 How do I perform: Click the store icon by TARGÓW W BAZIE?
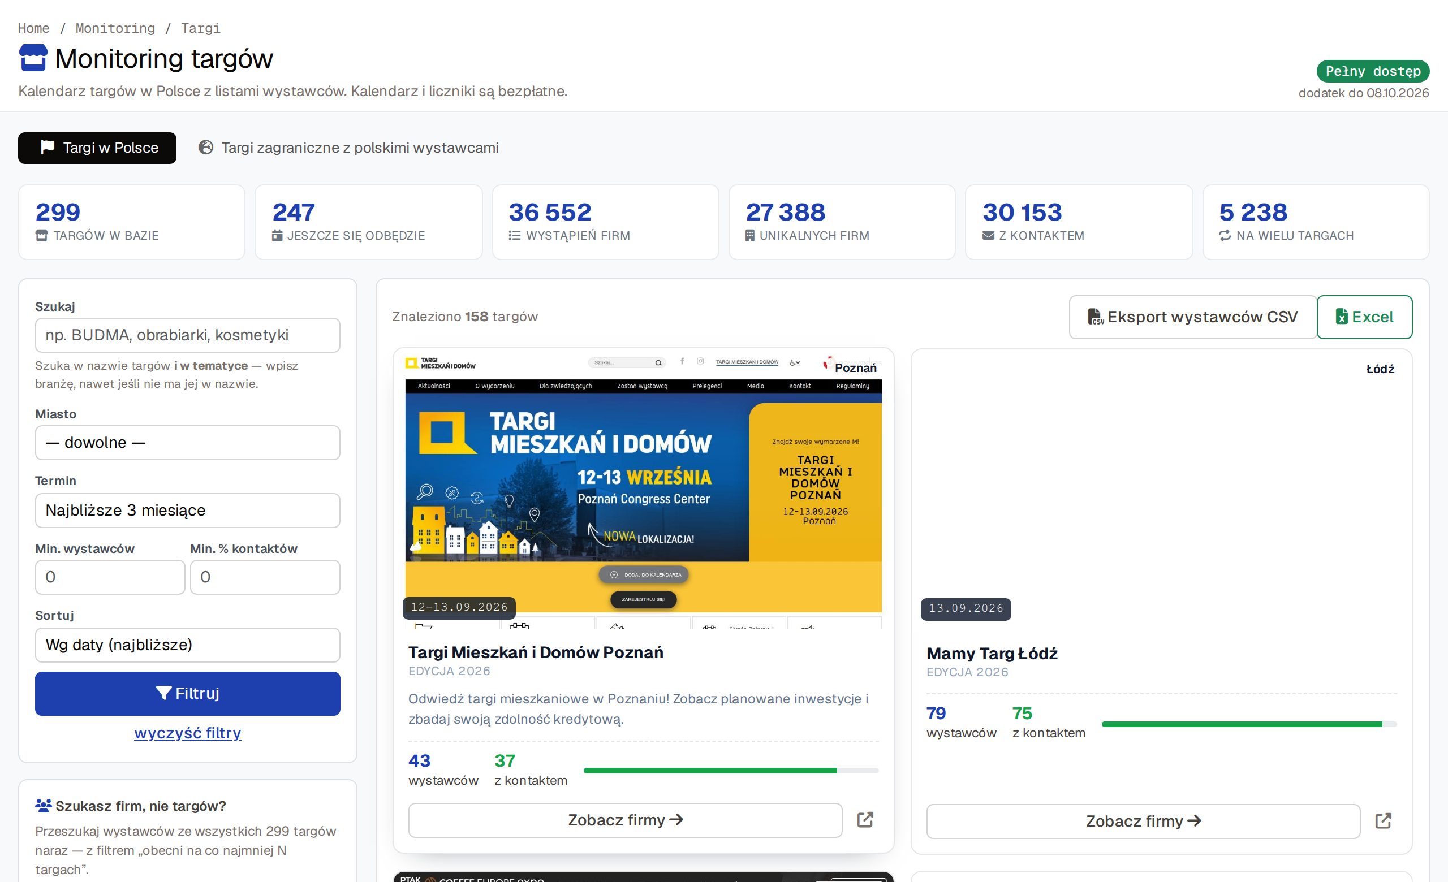point(42,235)
